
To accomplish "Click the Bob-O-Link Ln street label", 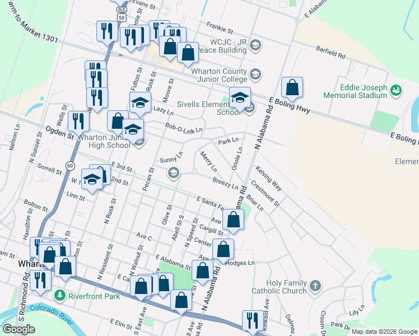I will coord(184,128).
